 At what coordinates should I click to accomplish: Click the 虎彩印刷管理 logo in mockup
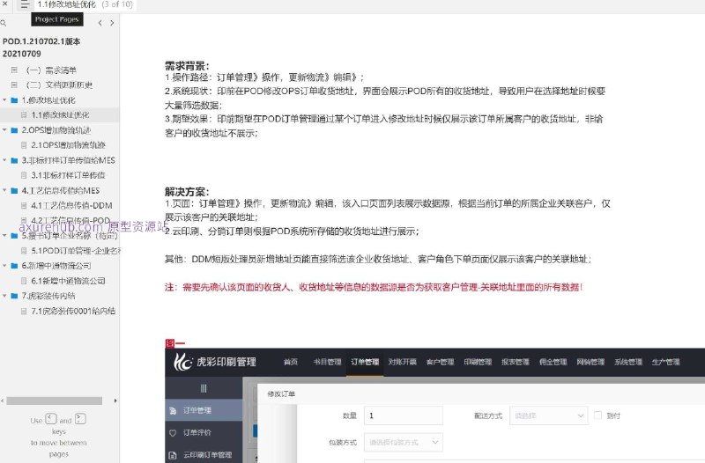coord(215,362)
